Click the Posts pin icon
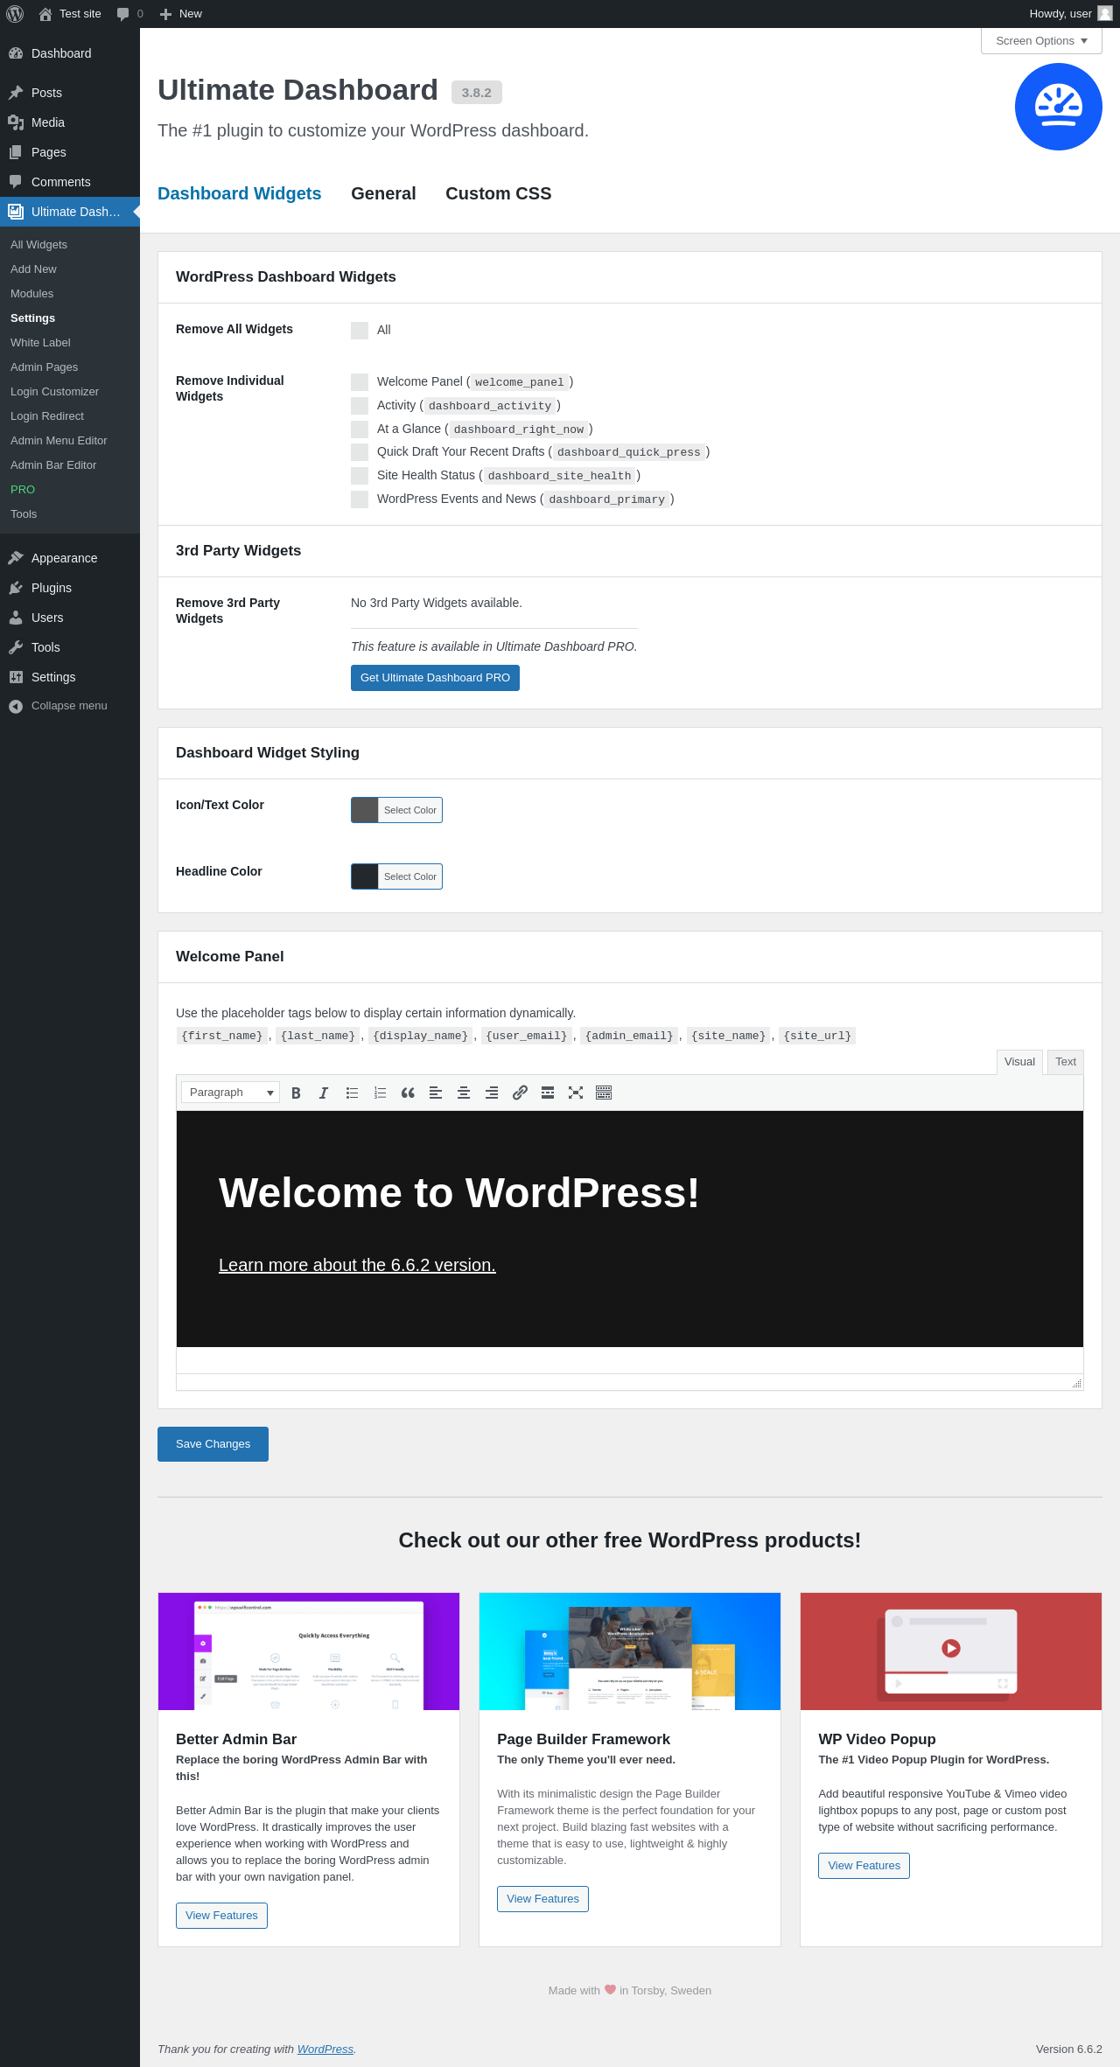This screenshot has height=2067, width=1120. pos(16,93)
